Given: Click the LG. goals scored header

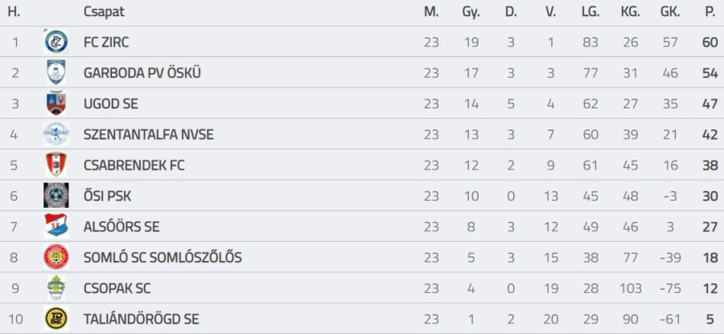Looking at the screenshot, I should coord(590,12).
